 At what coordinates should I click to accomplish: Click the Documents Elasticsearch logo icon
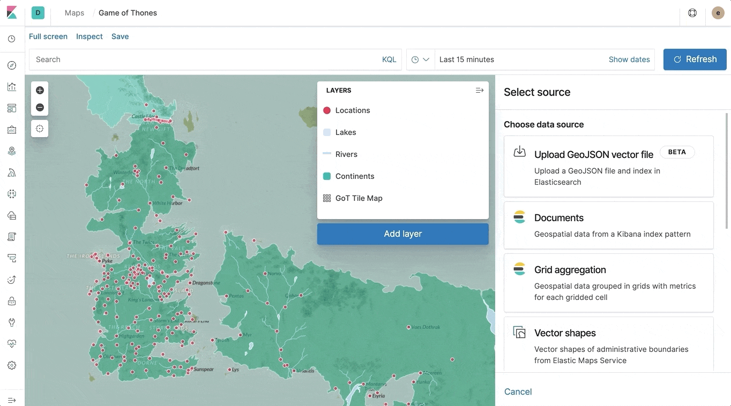click(519, 217)
